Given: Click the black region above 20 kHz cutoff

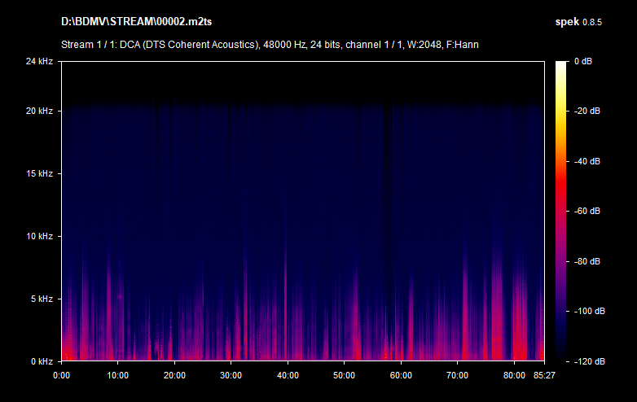Looking at the screenshot, I should coord(301,81).
